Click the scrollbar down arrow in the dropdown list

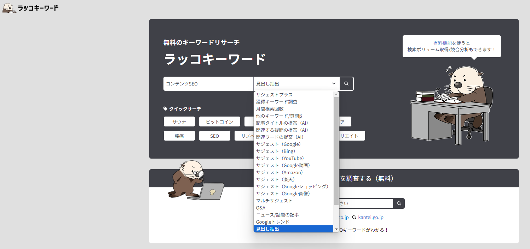click(x=336, y=229)
